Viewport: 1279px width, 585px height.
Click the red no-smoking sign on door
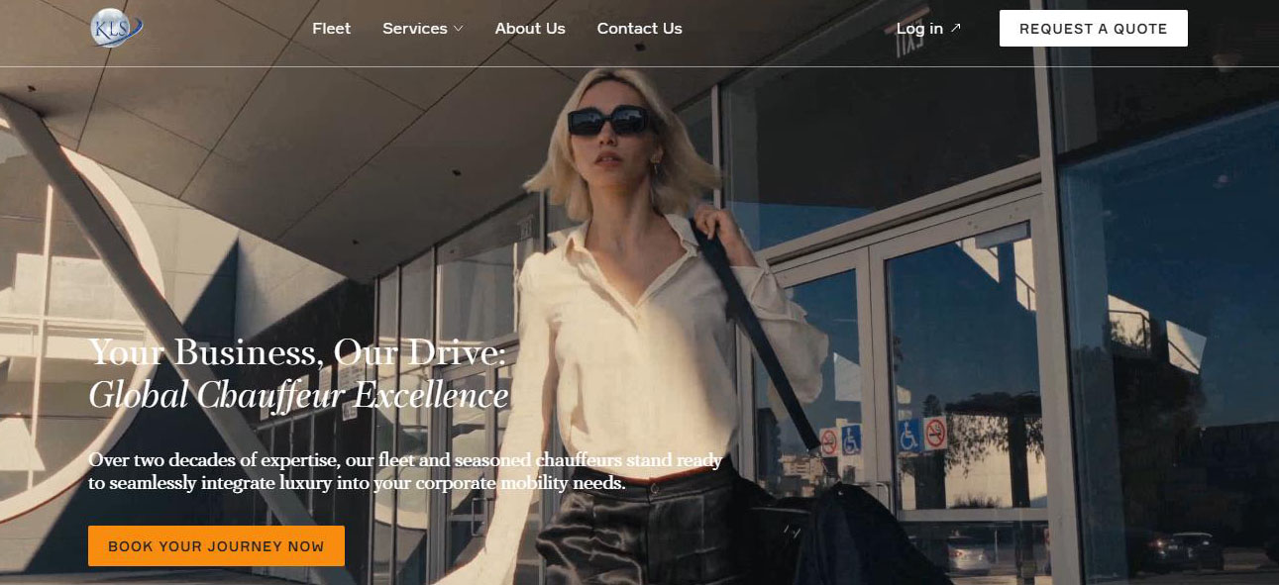click(x=935, y=434)
